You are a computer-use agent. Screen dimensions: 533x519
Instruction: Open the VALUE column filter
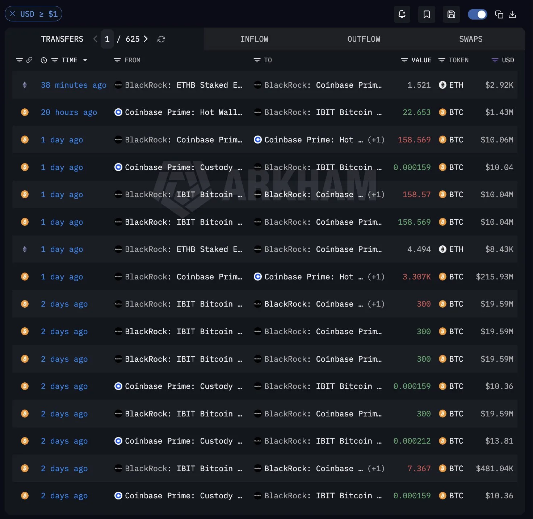[404, 60]
